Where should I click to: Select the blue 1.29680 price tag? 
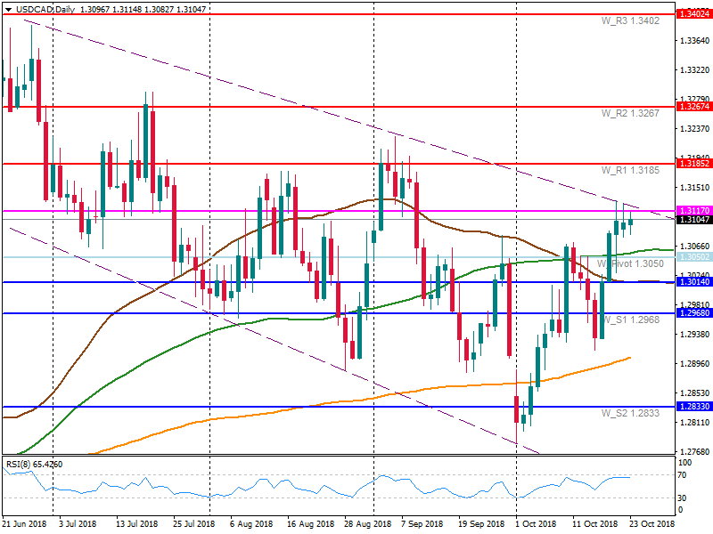[x=693, y=313]
